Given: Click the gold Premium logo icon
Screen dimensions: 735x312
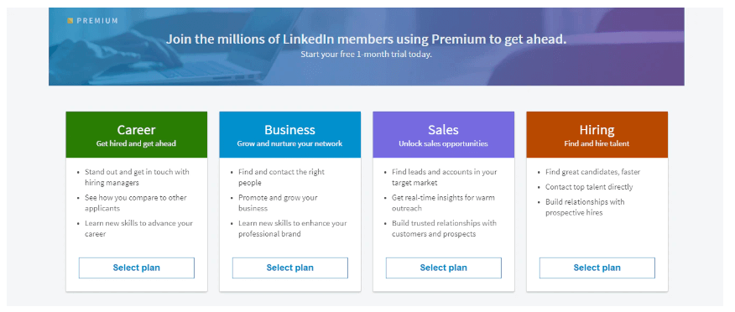Looking at the screenshot, I should click(x=70, y=21).
